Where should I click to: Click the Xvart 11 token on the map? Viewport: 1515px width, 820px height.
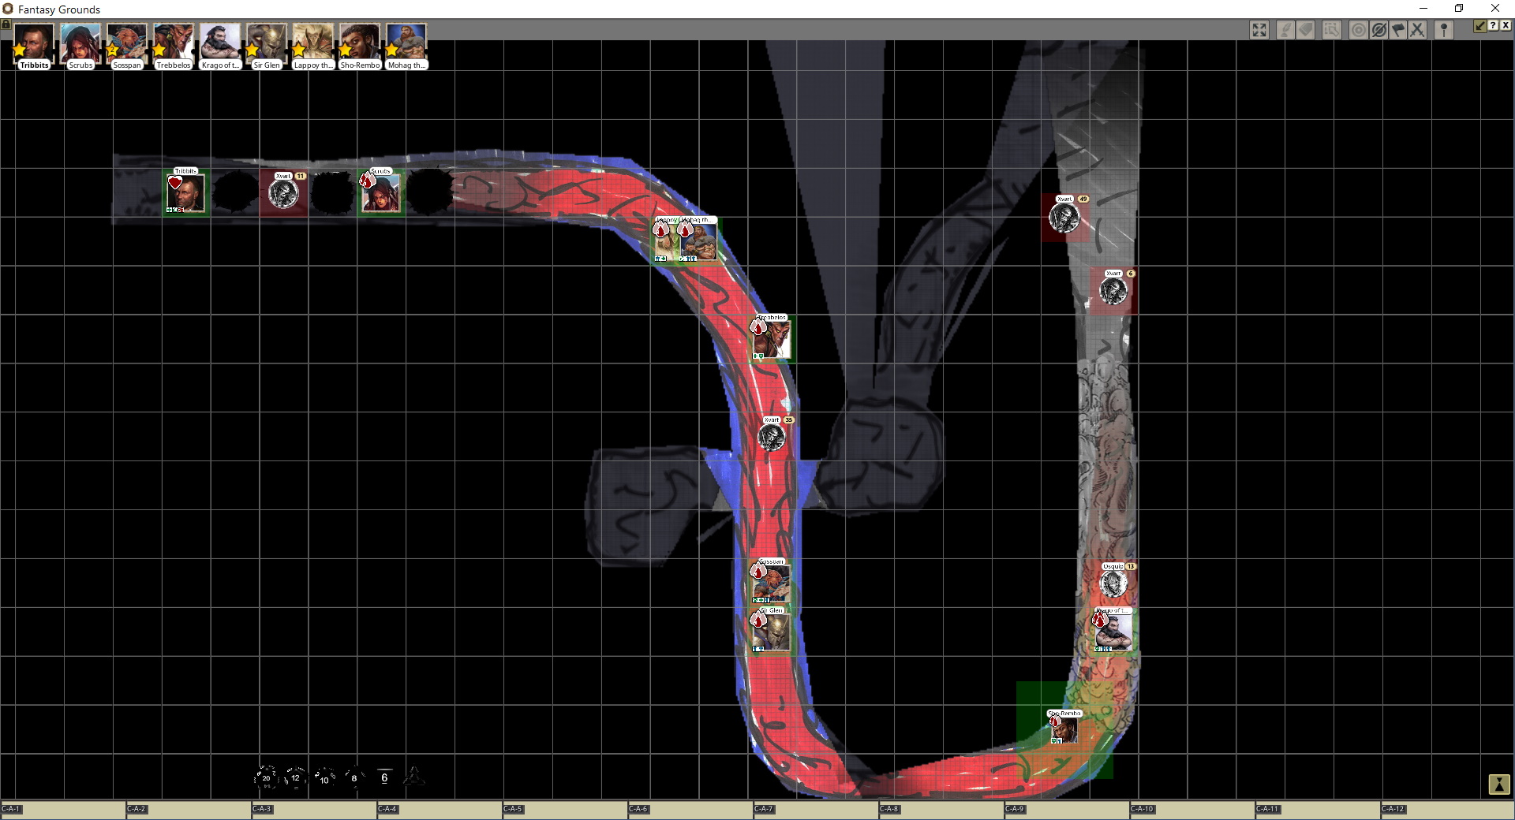[x=283, y=193]
